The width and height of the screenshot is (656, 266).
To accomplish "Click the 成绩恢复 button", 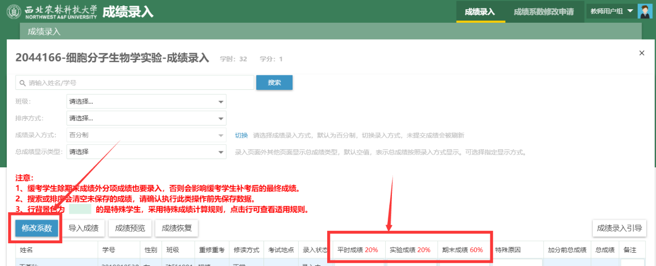I will pos(177,228).
